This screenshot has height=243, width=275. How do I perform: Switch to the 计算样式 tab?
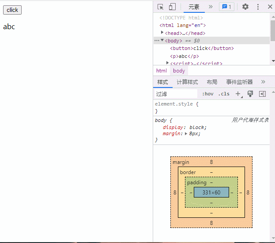187,82
